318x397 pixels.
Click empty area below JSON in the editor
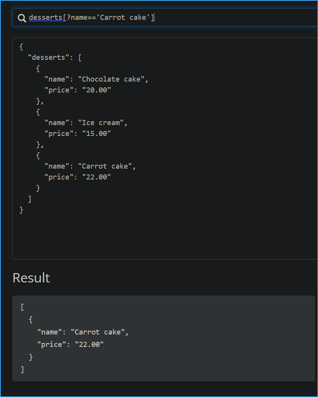[155, 237]
